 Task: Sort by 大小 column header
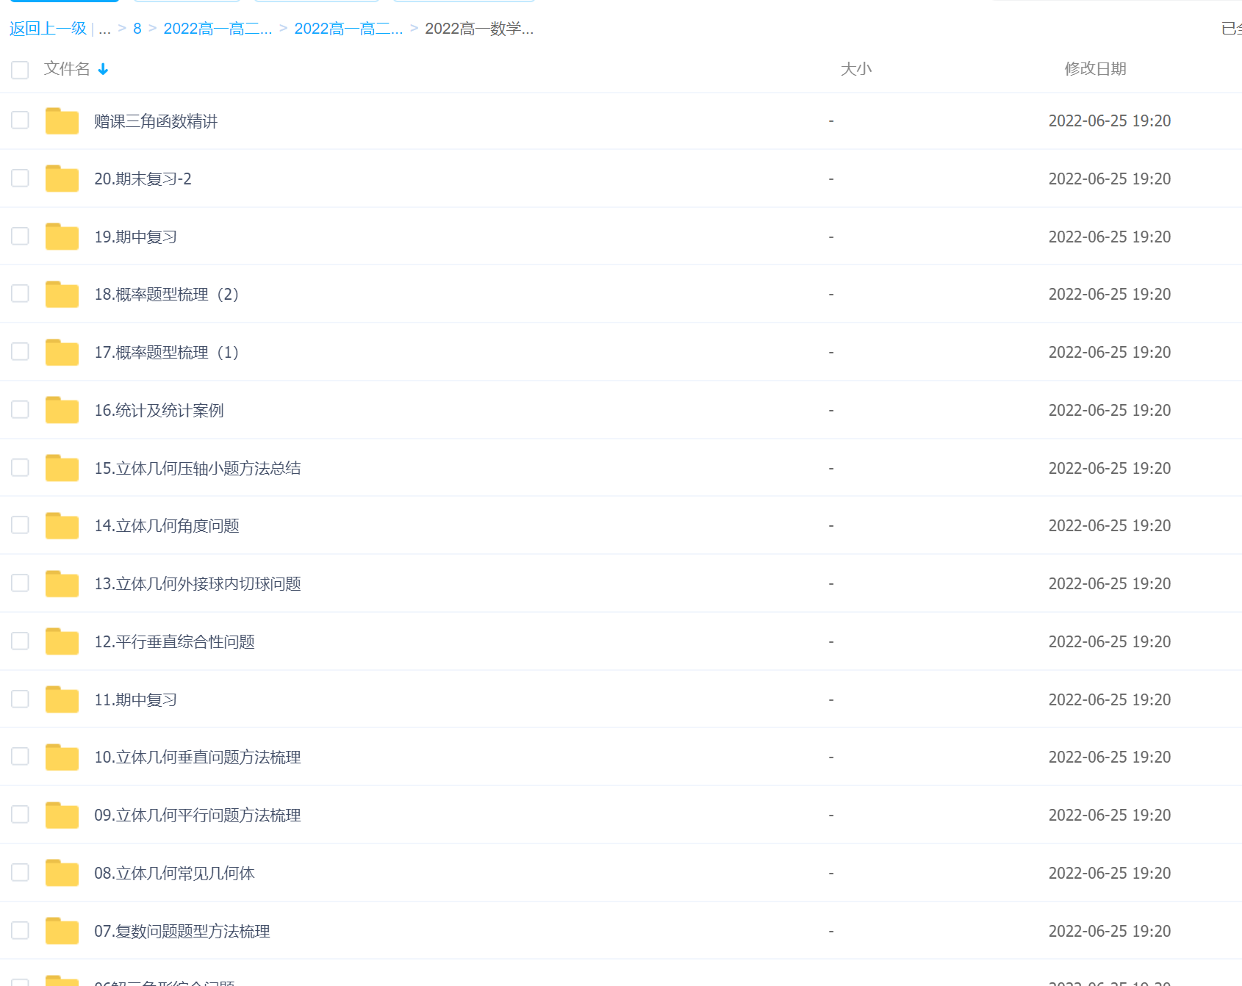click(856, 69)
